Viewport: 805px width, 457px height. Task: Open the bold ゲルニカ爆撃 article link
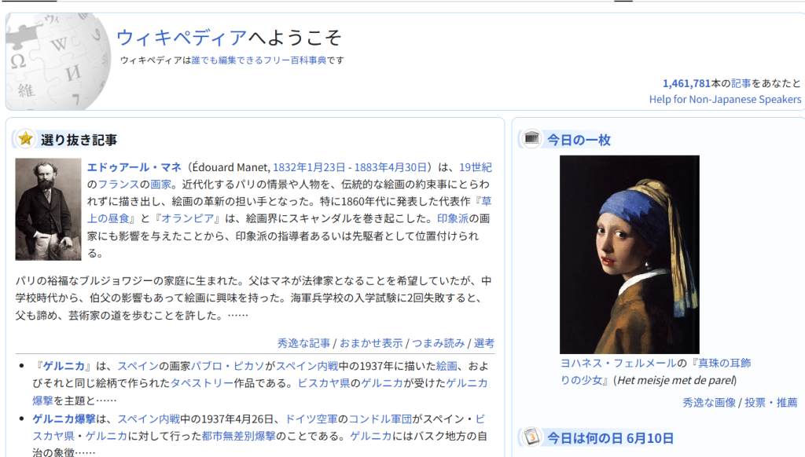[64, 419]
